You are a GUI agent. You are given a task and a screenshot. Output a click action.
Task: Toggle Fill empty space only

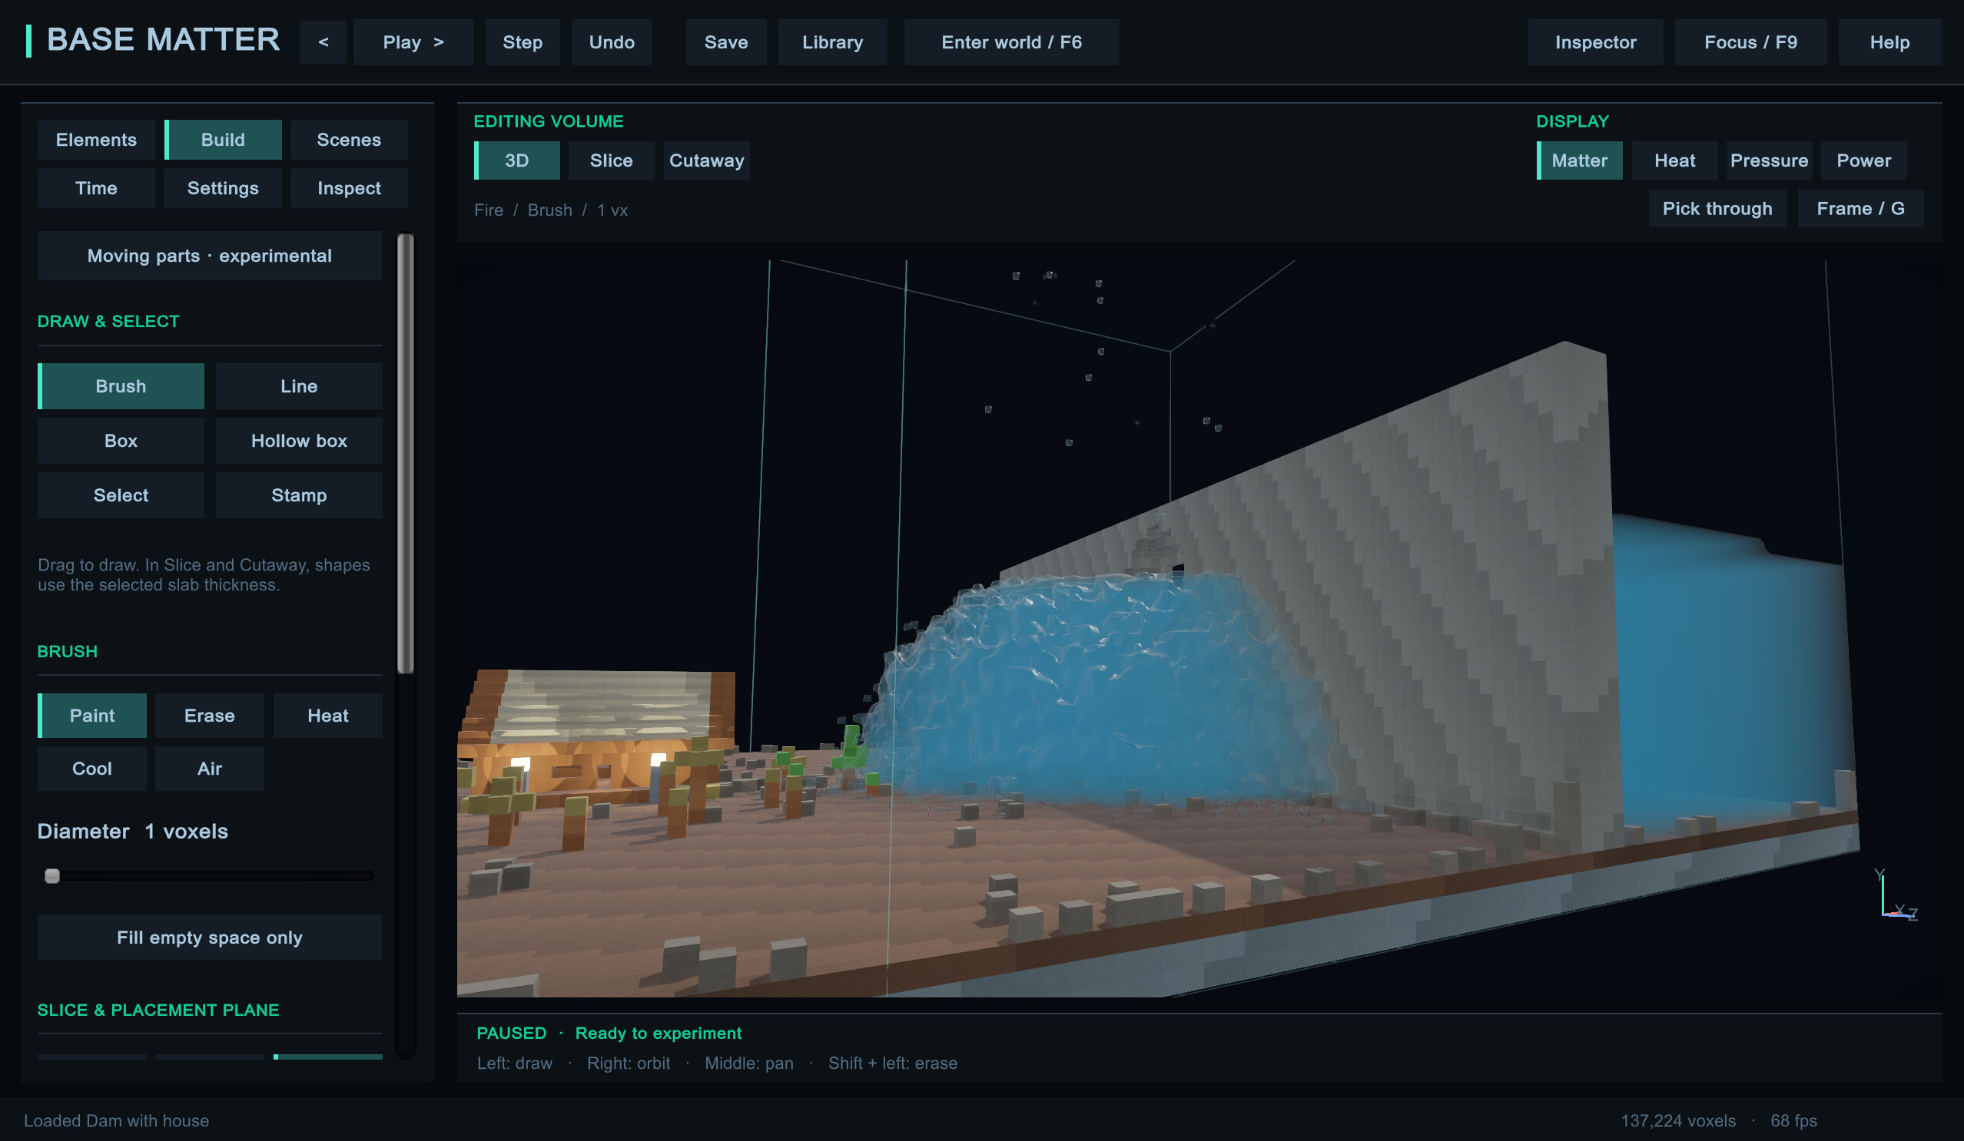(210, 937)
